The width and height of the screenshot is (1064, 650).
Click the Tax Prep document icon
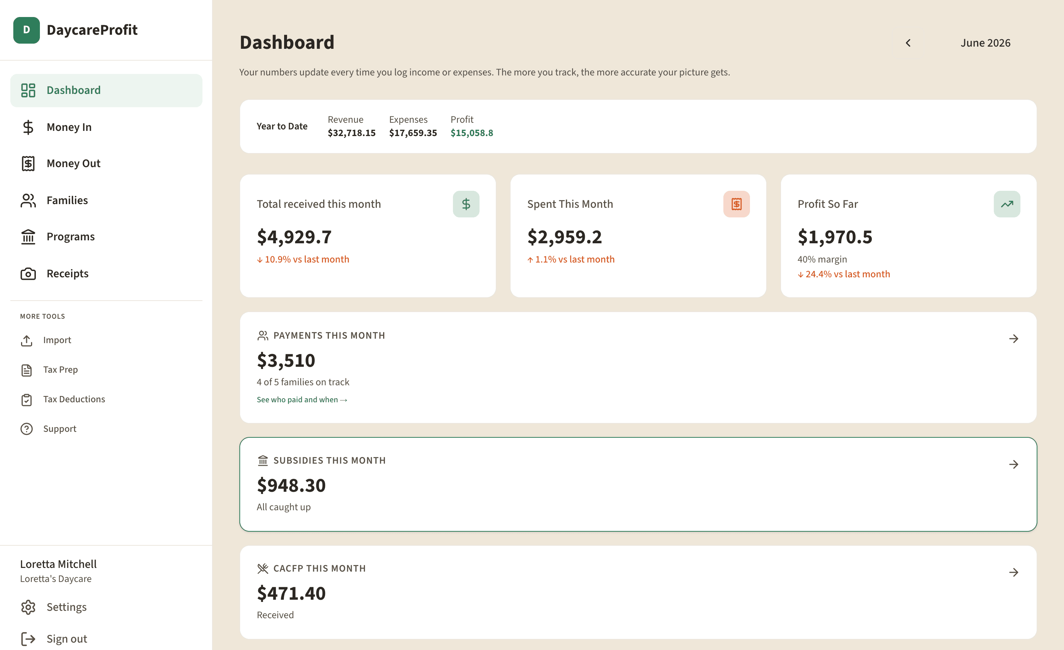pos(26,370)
